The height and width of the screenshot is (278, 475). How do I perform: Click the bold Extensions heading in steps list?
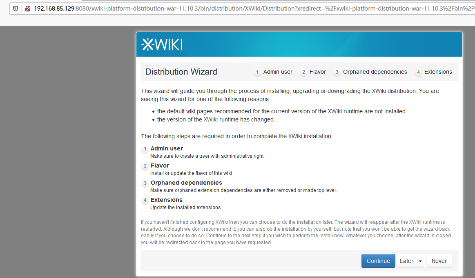(x=166, y=200)
